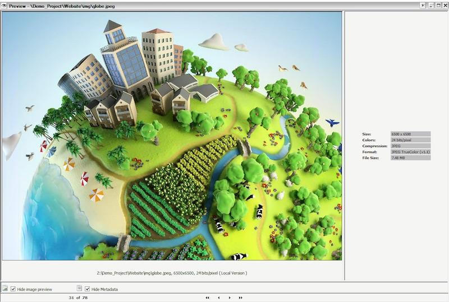The height and width of the screenshot is (302, 449).
Task: Click the Preview window icon in title bar
Action: click(x=4, y=5)
